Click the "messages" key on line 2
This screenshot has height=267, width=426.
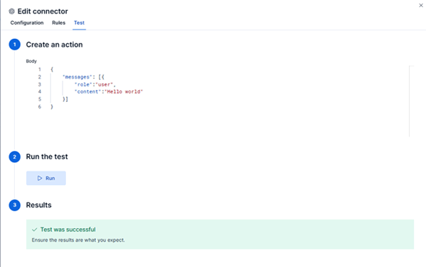(77, 77)
